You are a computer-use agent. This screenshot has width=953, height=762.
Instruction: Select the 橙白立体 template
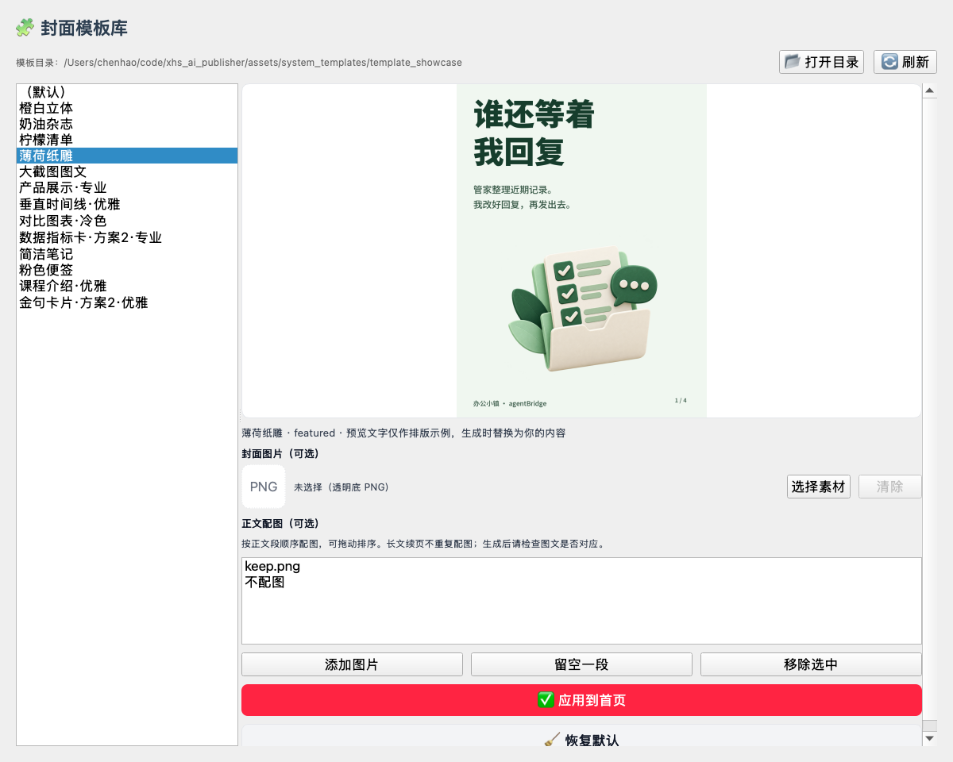127,108
